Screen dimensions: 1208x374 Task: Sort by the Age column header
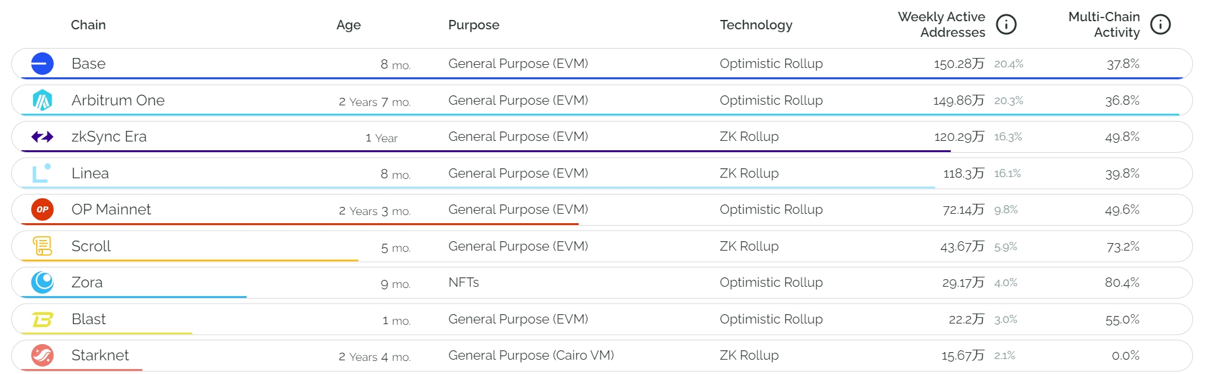(x=348, y=25)
